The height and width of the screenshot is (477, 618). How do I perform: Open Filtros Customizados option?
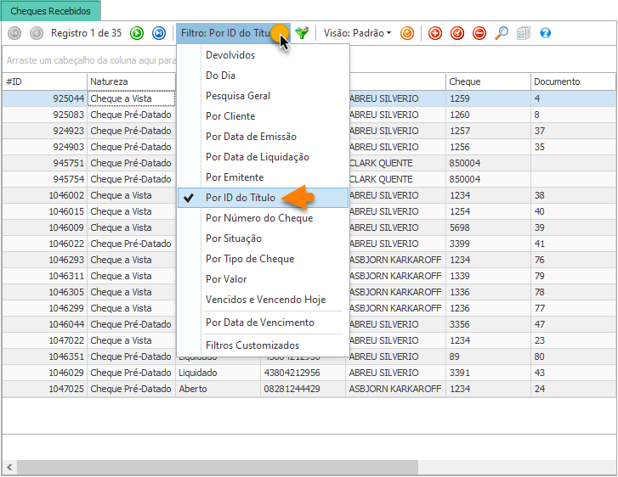[263, 345]
